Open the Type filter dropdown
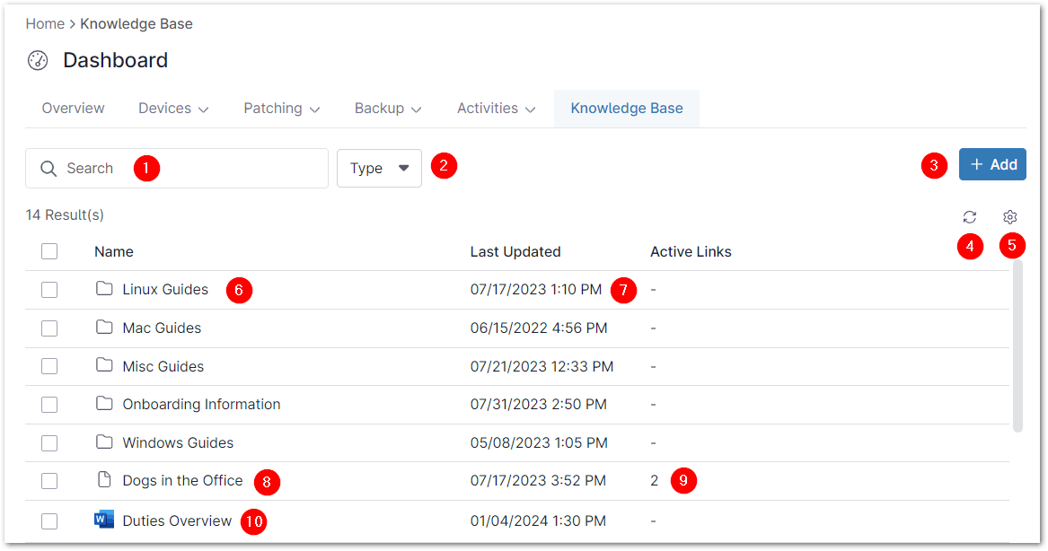The height and width of the screenshot is (551, 1048). (379, 169)
